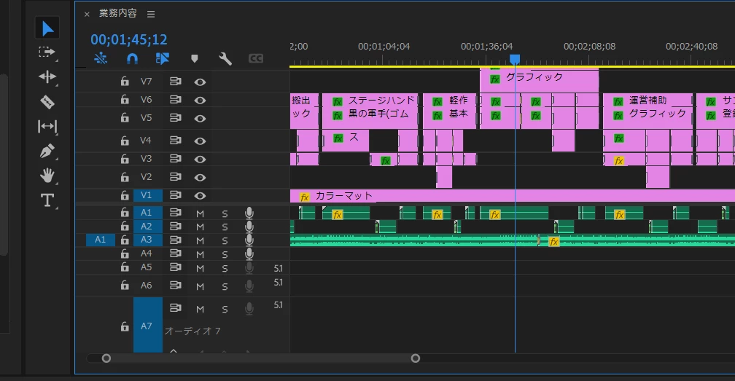Toggle sync lock for track V3
The image size is (735, 381).
[175, 159]
